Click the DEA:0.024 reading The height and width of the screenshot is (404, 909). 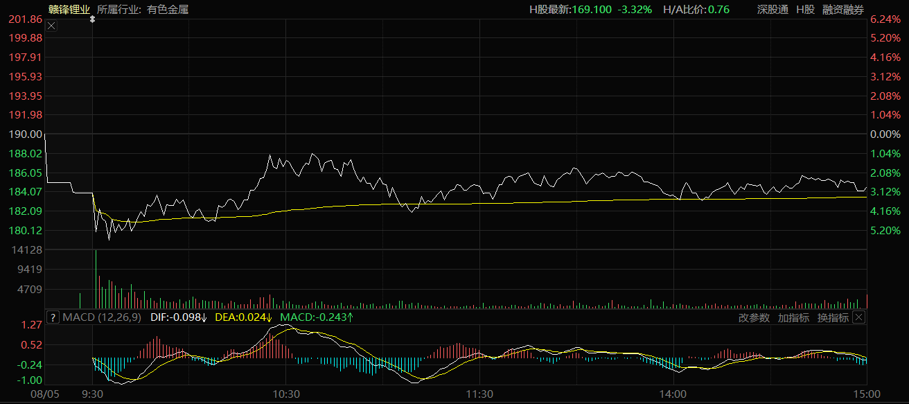(x=242, y=317)
